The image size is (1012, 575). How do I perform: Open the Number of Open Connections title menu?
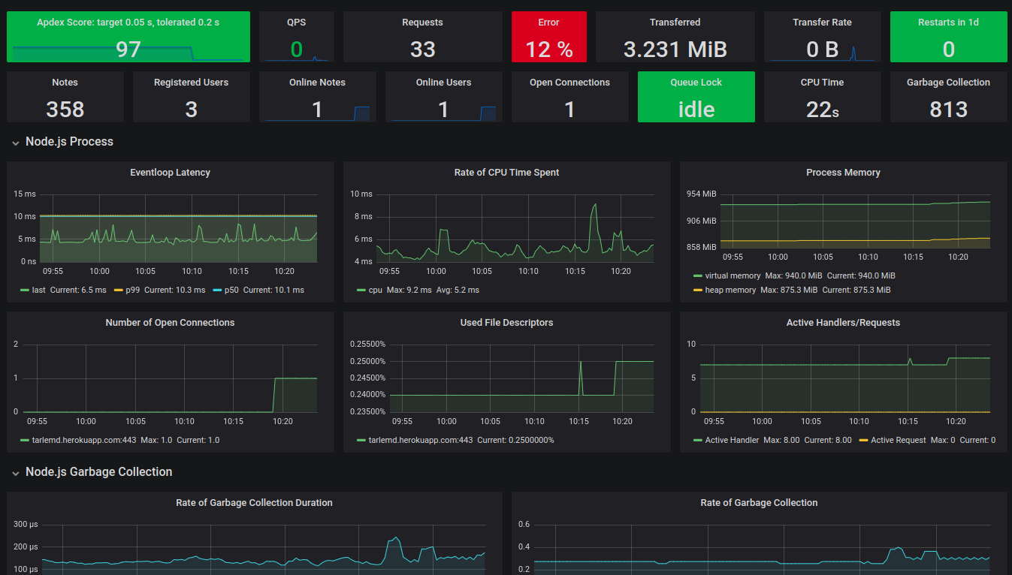170,323
